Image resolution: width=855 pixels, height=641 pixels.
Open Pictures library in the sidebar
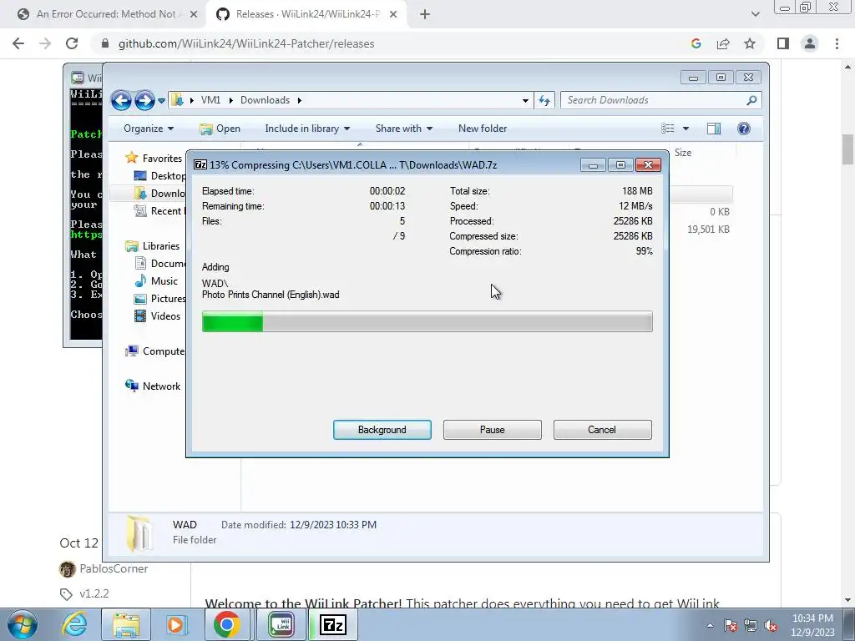pos(161,299)
